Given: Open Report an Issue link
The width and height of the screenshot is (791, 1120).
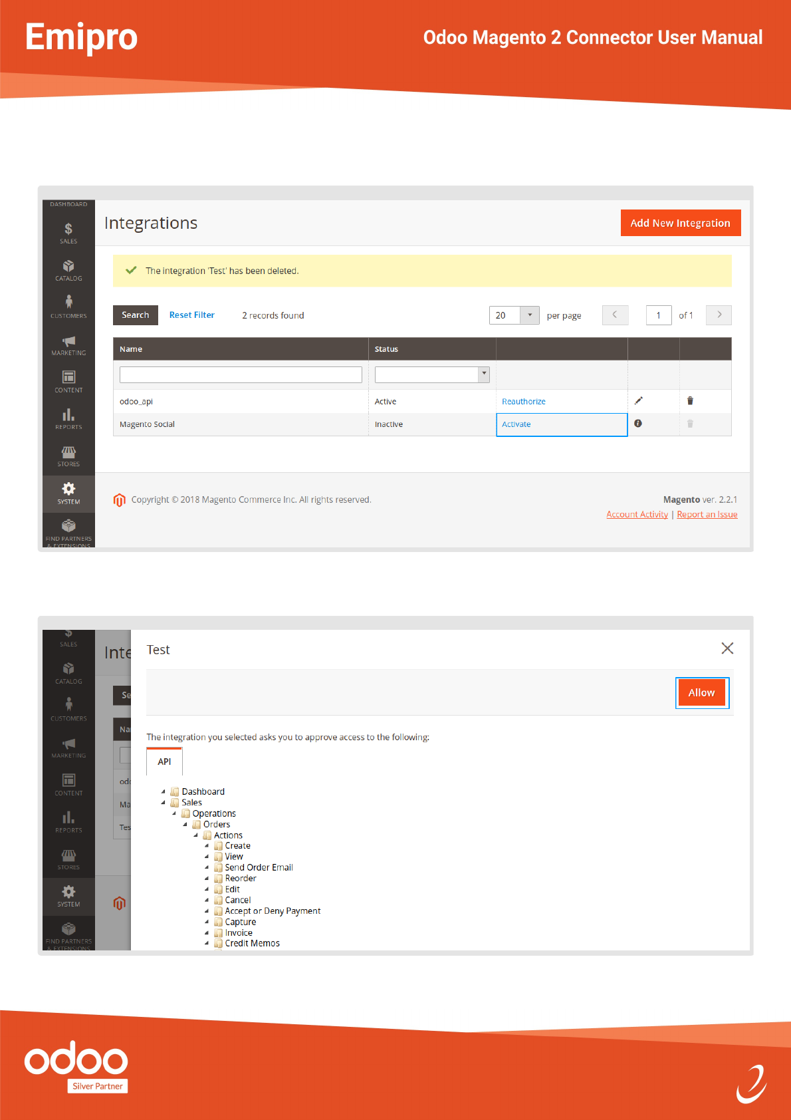Looking at the screenshot, I should coord(707,514).
